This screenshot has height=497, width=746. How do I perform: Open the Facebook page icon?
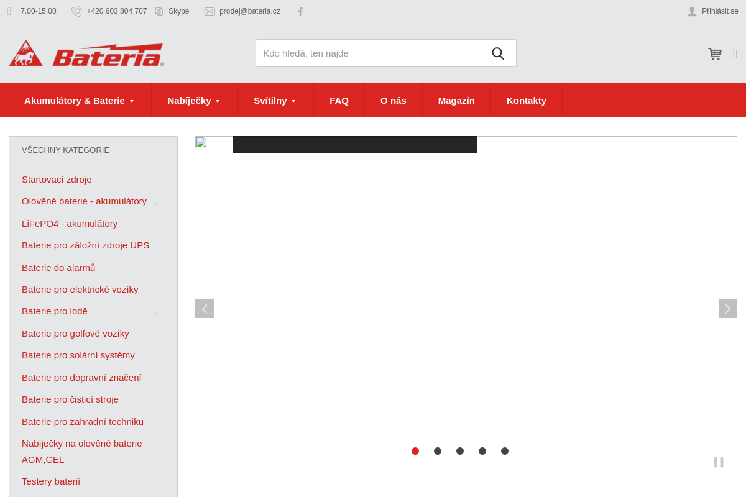click(x=300, y=11)
